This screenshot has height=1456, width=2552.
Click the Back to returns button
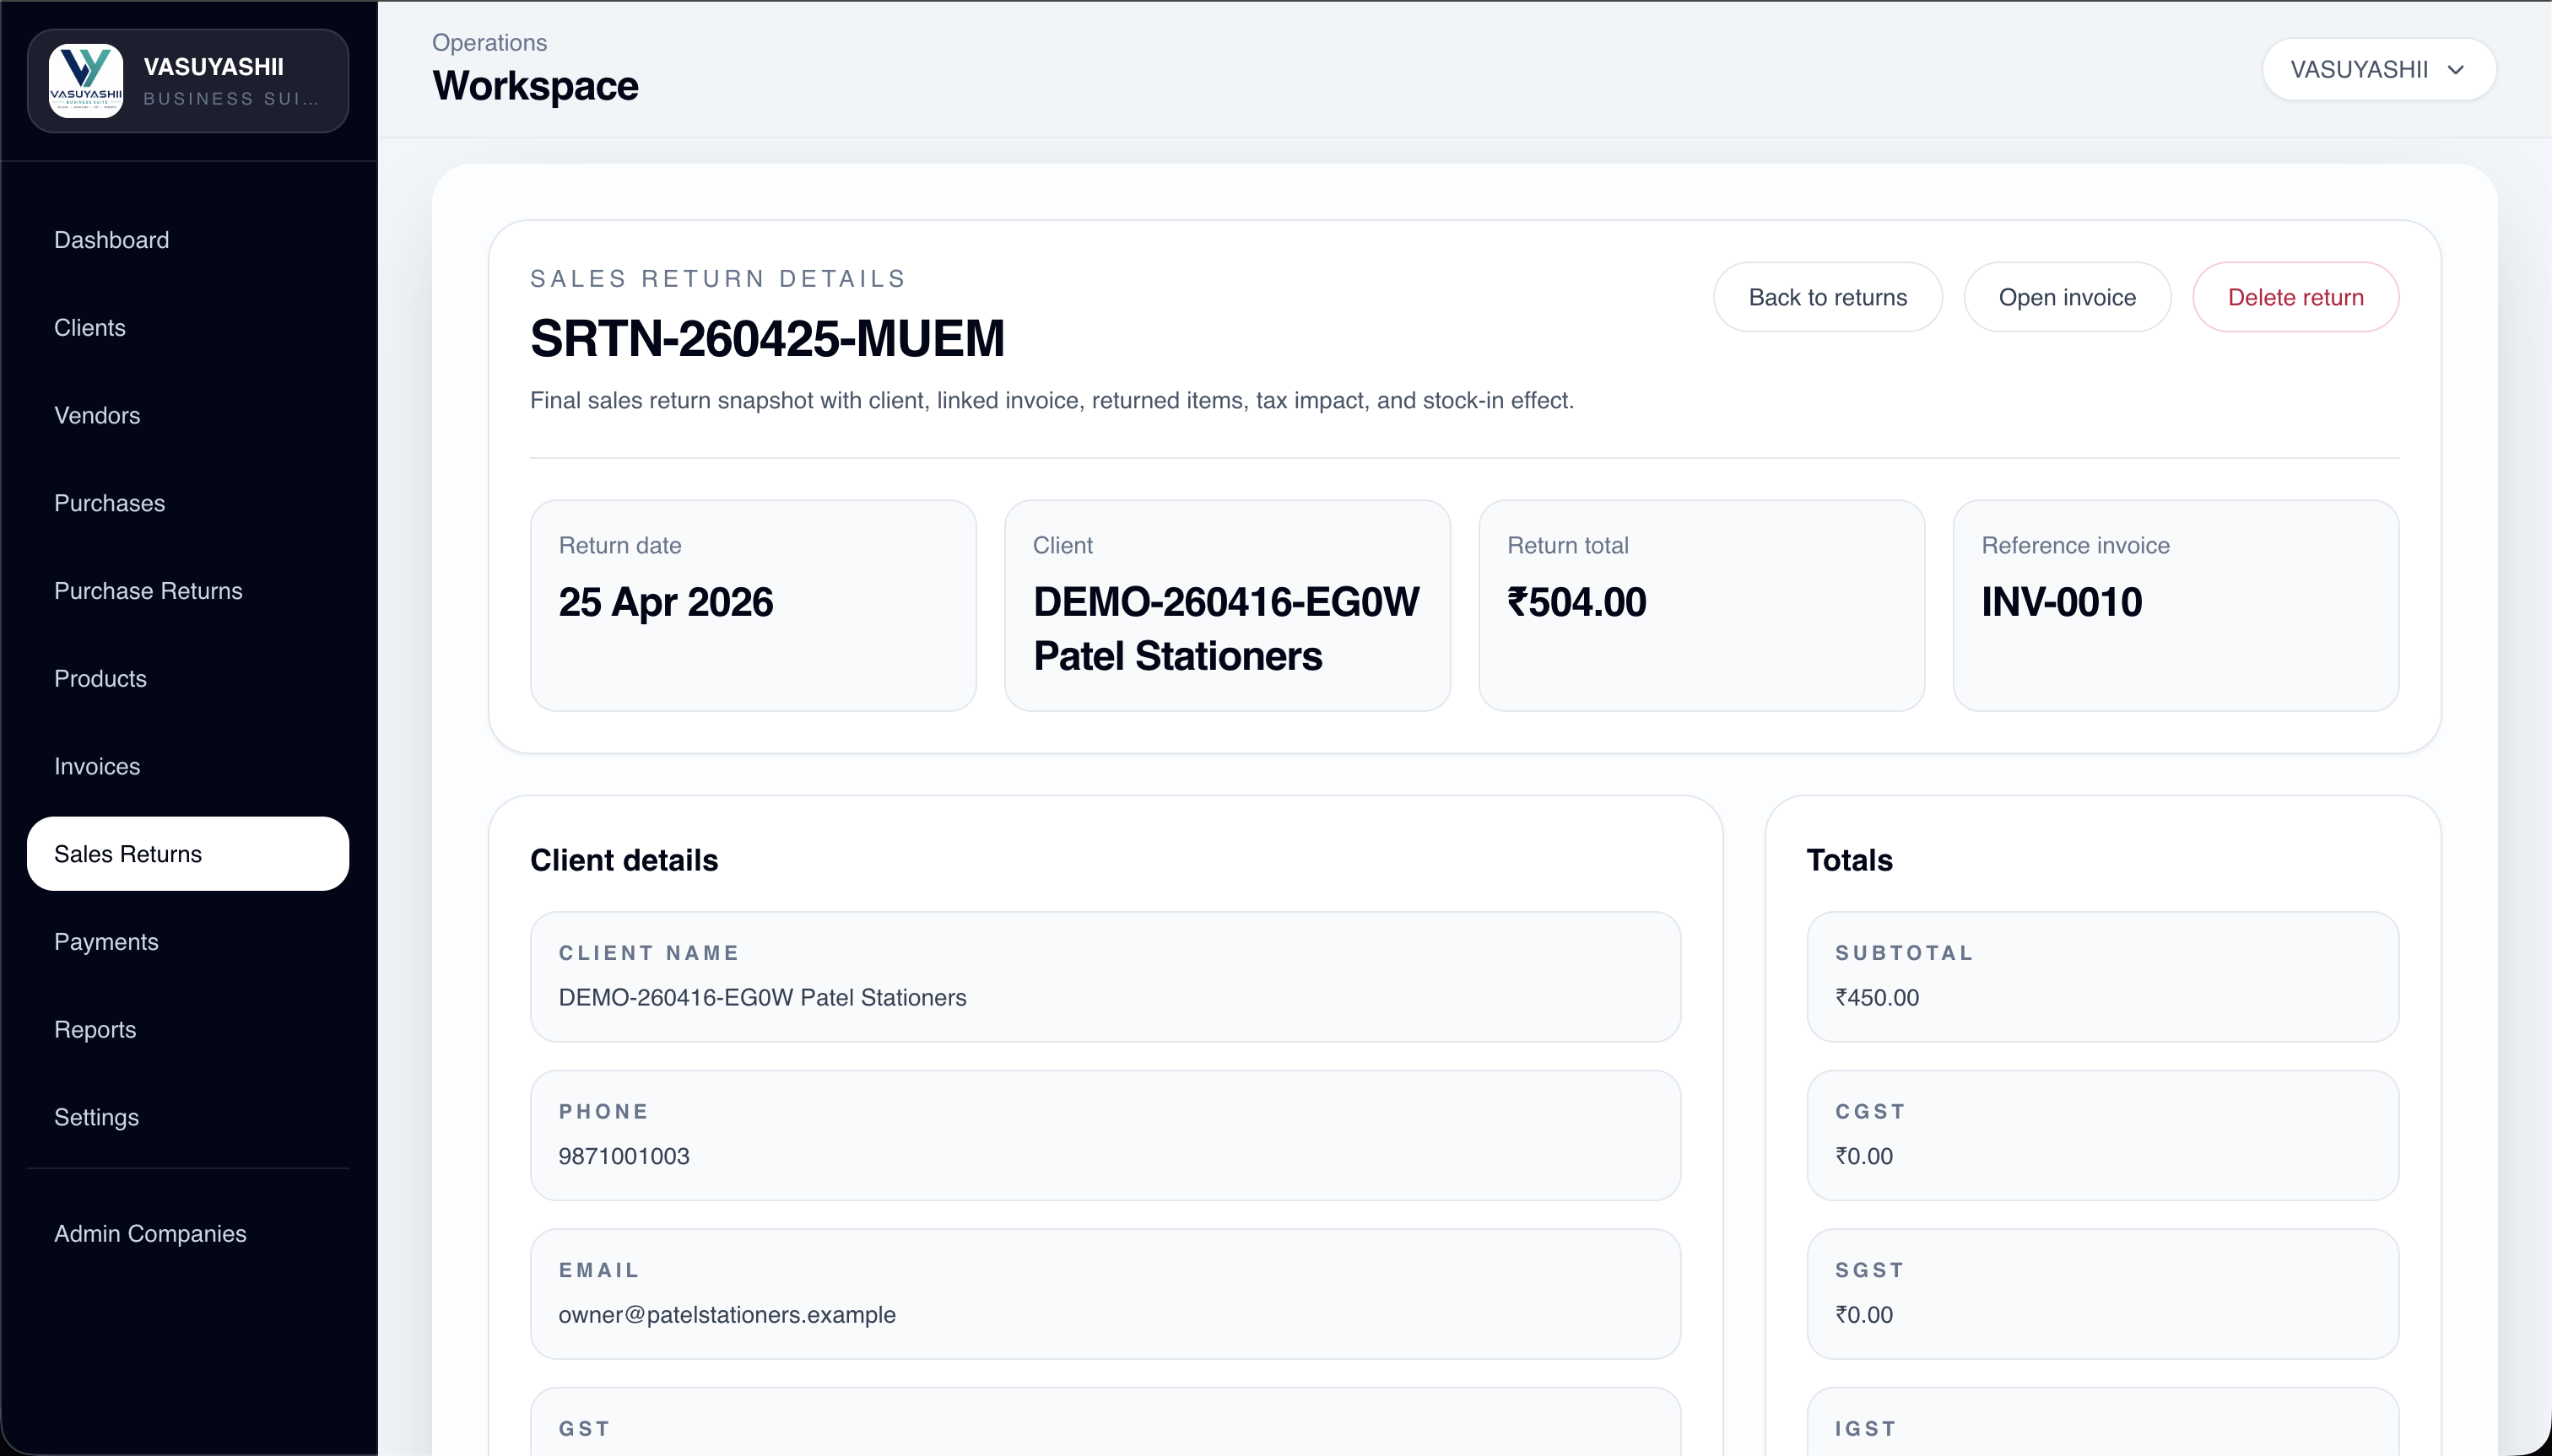[1827, 298]
